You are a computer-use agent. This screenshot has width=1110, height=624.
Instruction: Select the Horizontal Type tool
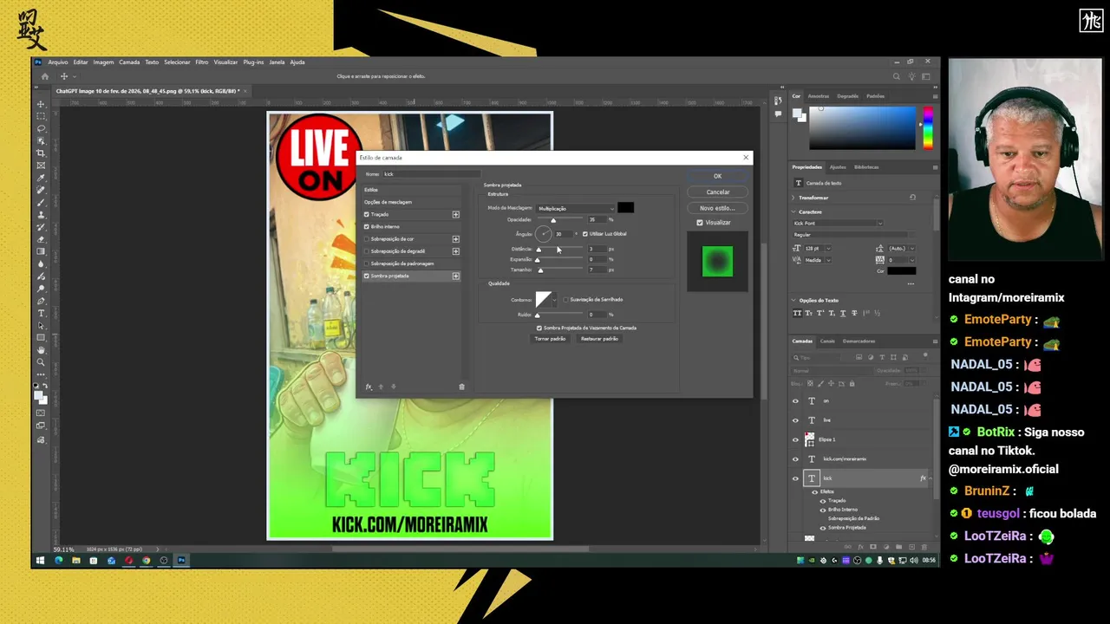point(41,313)
